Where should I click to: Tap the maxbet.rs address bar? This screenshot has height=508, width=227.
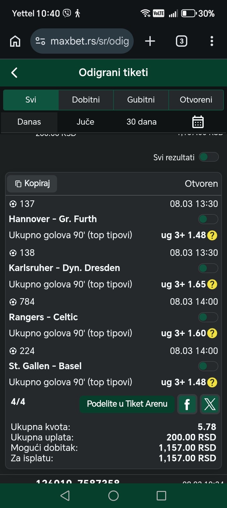click(83, 41)
